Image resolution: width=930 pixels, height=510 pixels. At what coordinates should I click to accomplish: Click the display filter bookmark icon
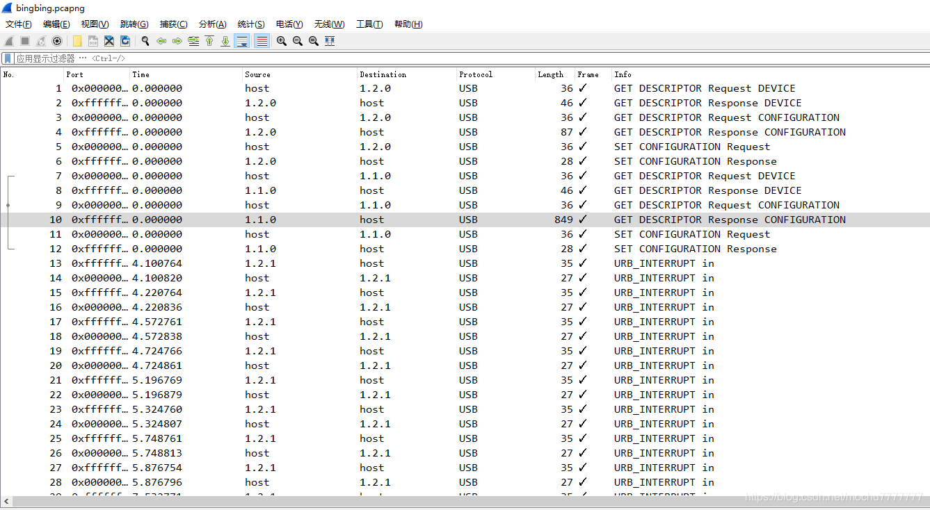(8, 58)
